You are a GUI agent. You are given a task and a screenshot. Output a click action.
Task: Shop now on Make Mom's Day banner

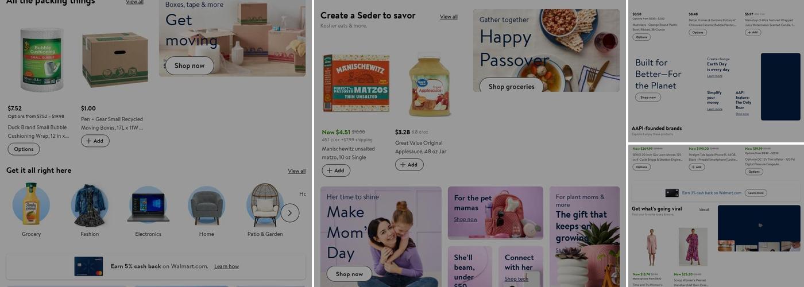[x=349, y=274]
